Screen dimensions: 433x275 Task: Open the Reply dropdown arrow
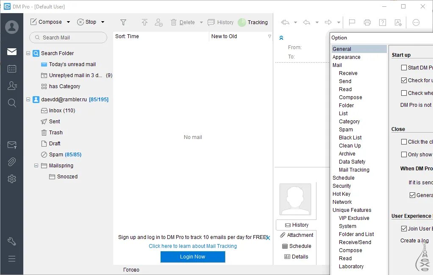[317, 22]
